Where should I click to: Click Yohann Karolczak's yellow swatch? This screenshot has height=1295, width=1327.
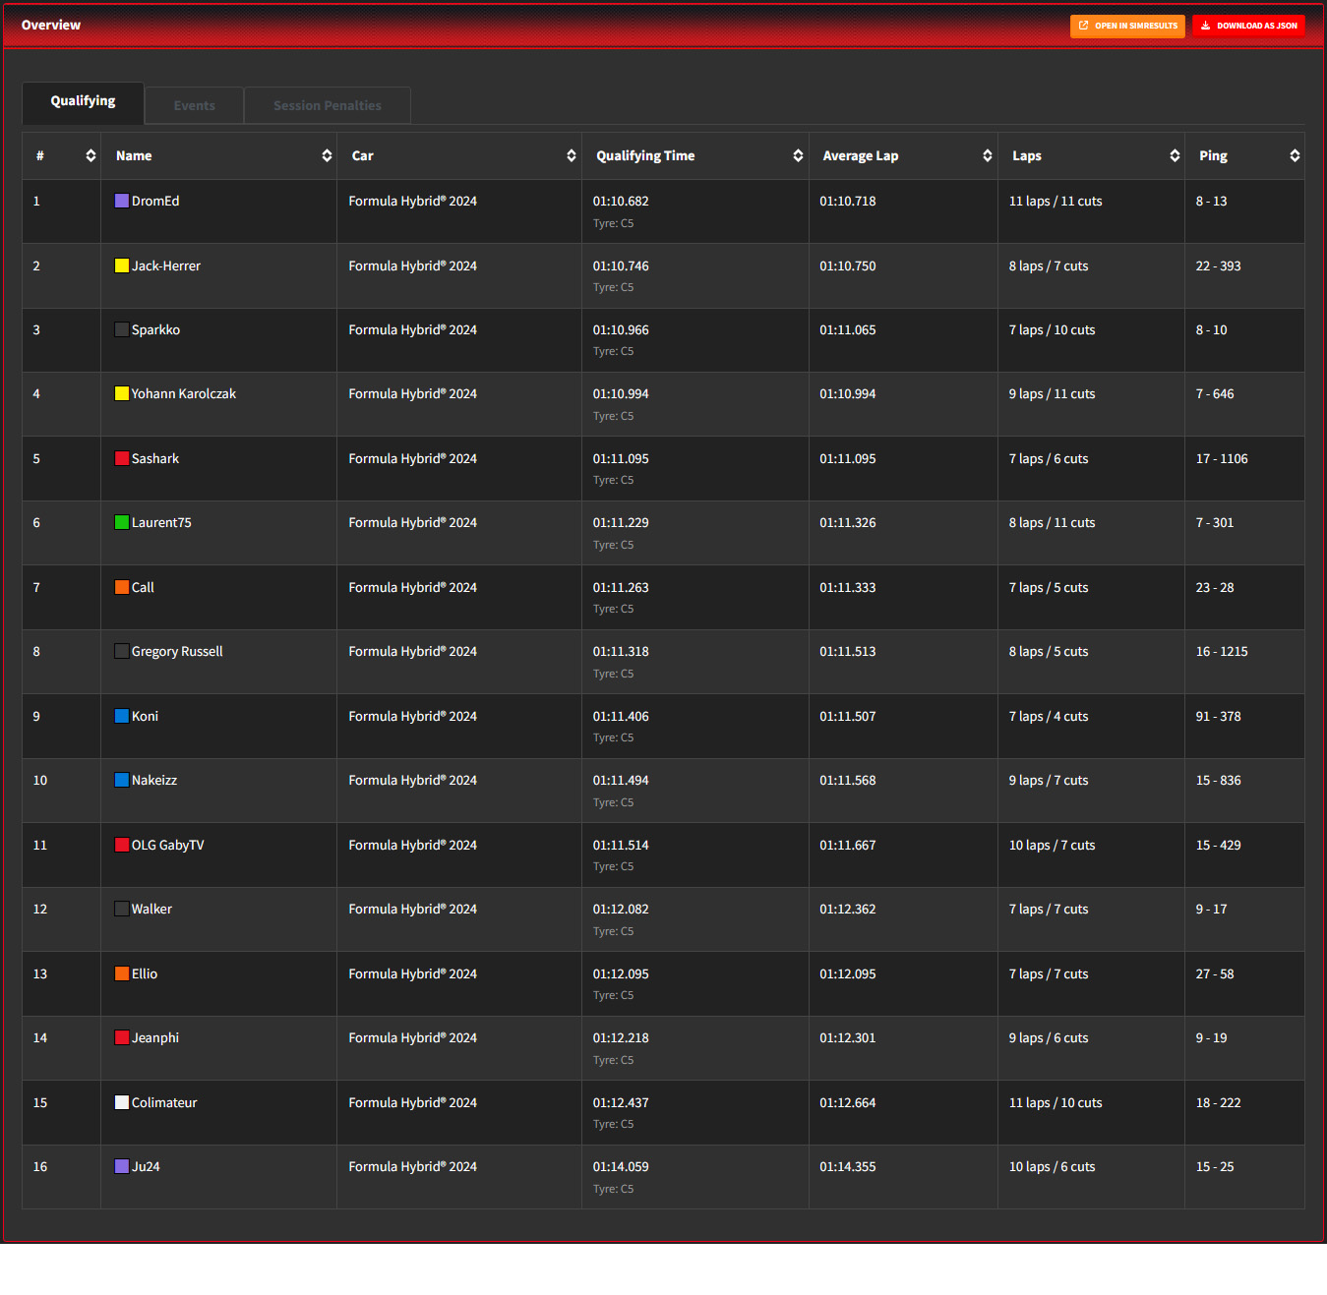click(122, 393)
